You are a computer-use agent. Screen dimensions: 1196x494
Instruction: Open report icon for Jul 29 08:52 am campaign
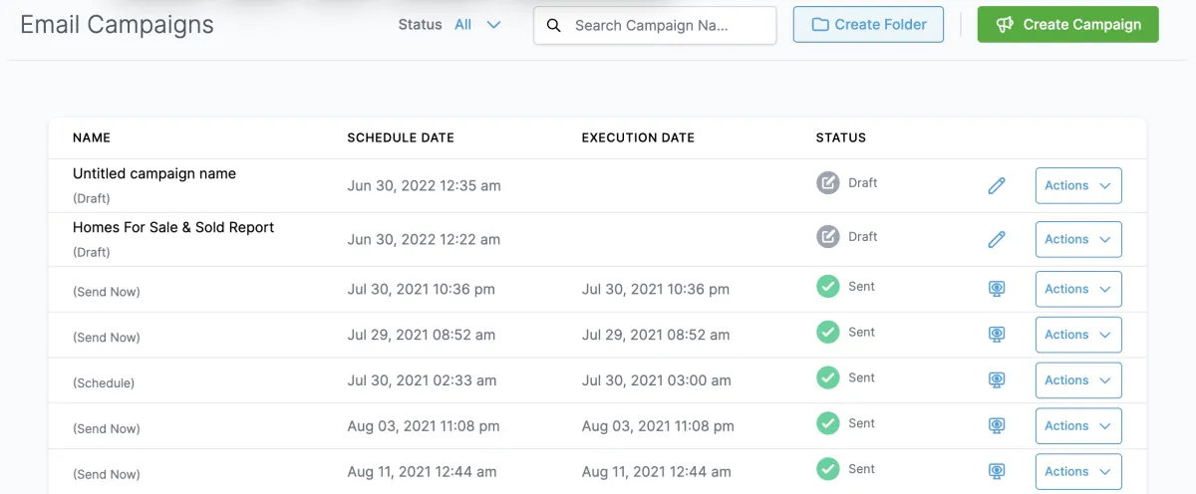[x=996, y=335]
